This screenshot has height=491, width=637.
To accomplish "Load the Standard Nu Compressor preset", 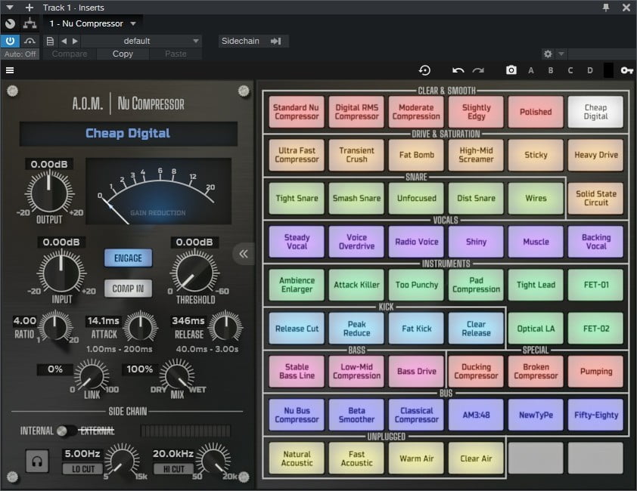I will click(297, 112).
